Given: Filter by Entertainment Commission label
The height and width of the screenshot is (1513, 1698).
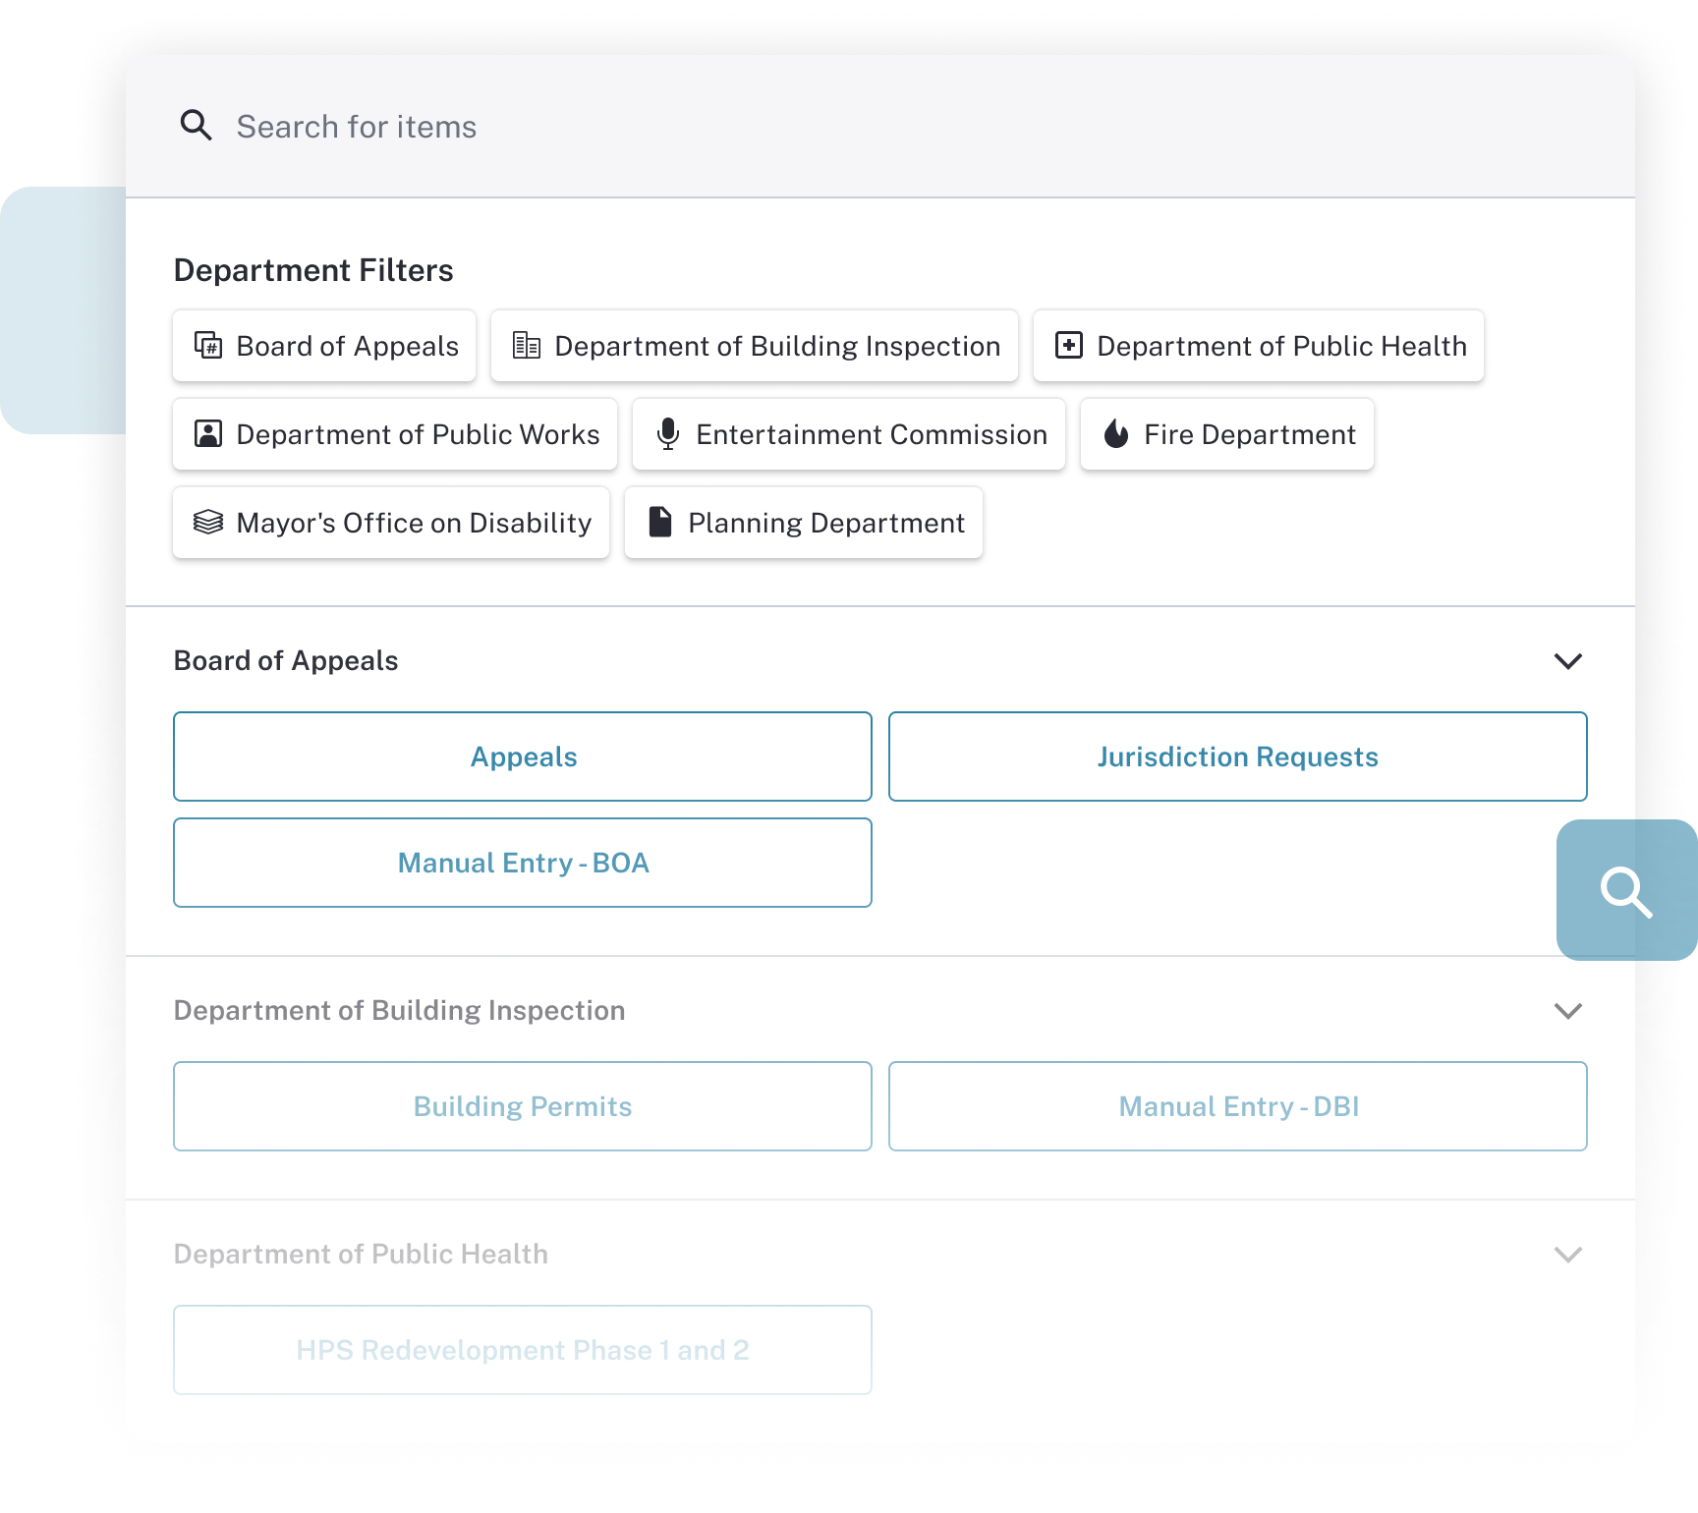Looking at the screenshot, I should click(872, 434).
